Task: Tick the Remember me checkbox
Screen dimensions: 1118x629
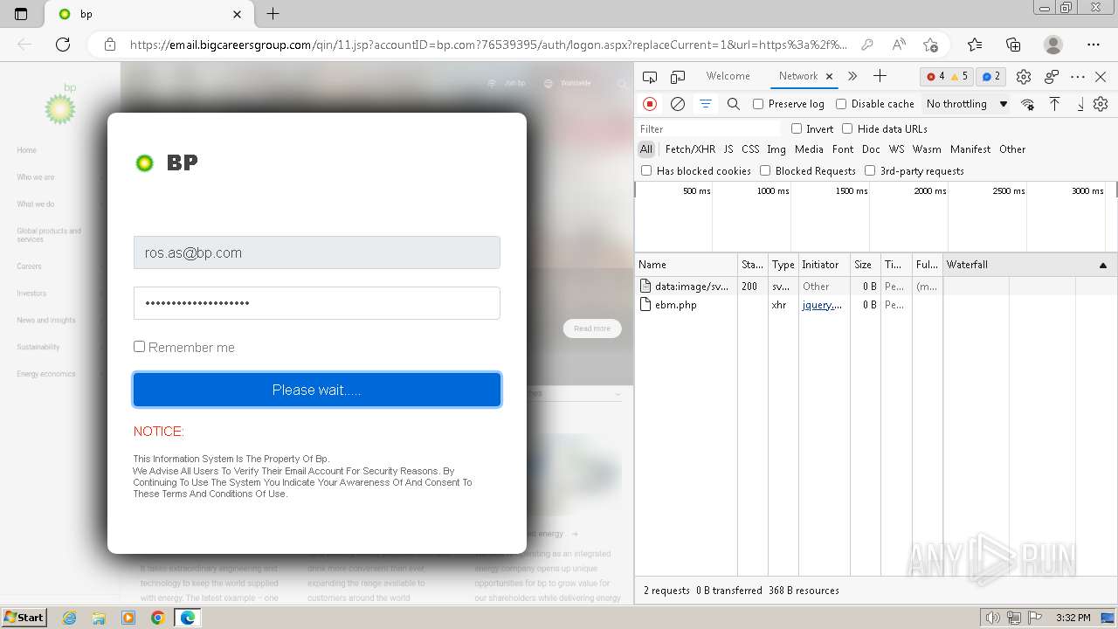Action: pyautogui.click(x=139, y=347)
